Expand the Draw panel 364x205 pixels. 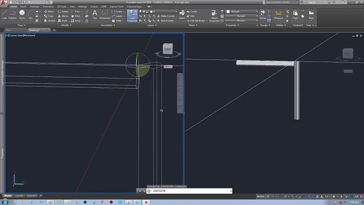22,25
